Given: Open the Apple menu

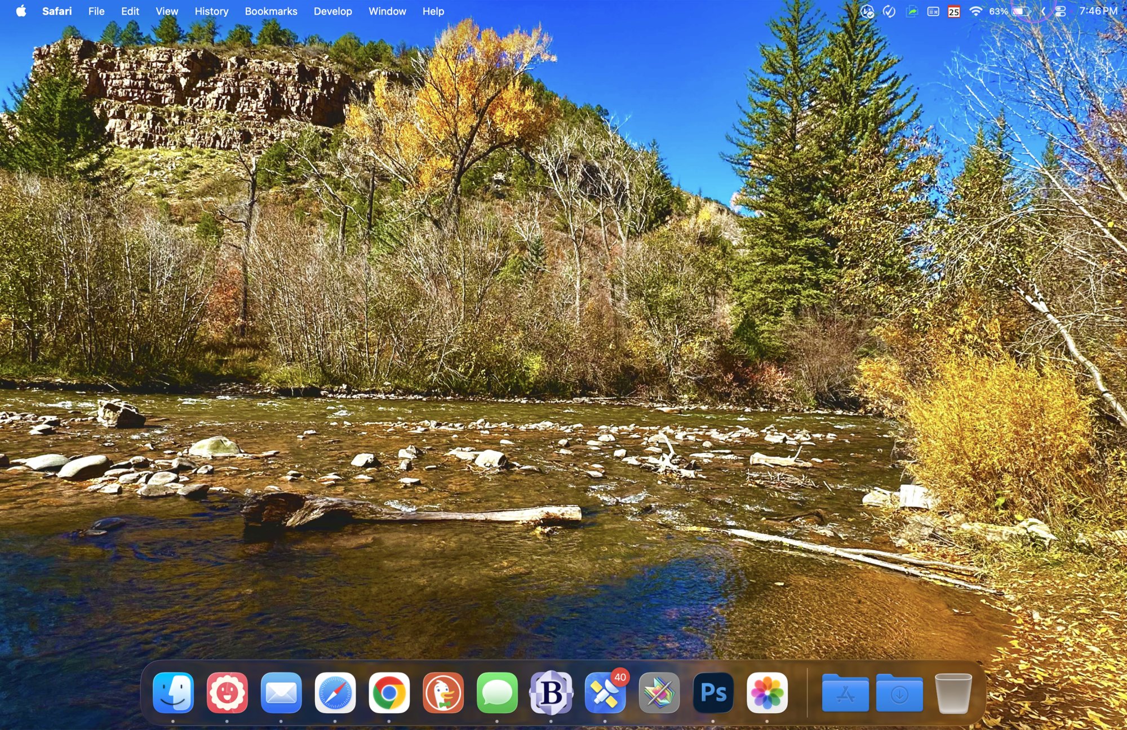Looking at the screenshot, I should point(21,11).
